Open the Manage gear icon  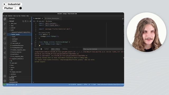pyautogui.click(x=5, y=81)
